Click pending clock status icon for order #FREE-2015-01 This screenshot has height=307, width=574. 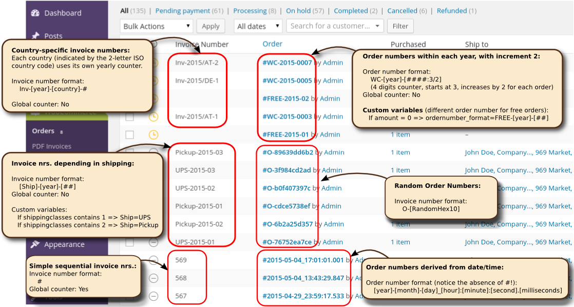(x=153, y=135)
